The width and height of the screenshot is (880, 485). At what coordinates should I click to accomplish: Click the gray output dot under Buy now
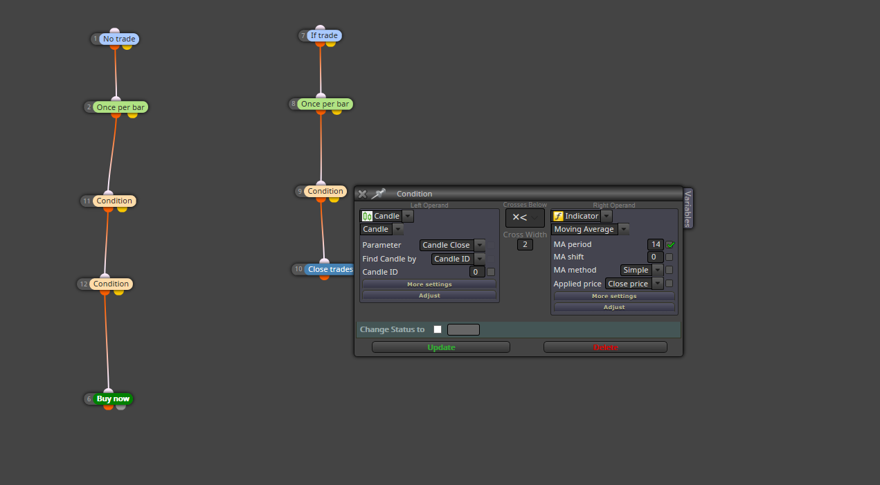point(121,406)
